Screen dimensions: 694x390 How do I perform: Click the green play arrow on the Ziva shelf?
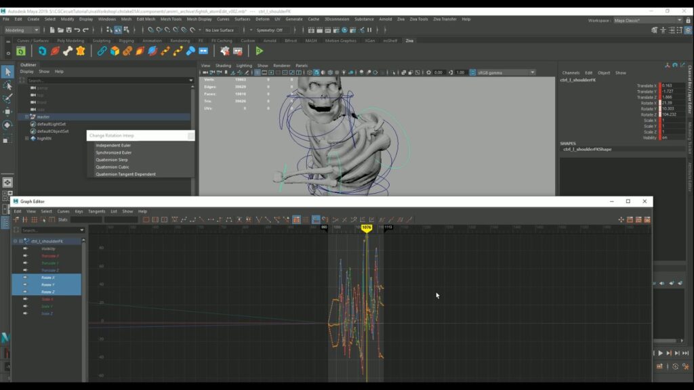(260, 51)
